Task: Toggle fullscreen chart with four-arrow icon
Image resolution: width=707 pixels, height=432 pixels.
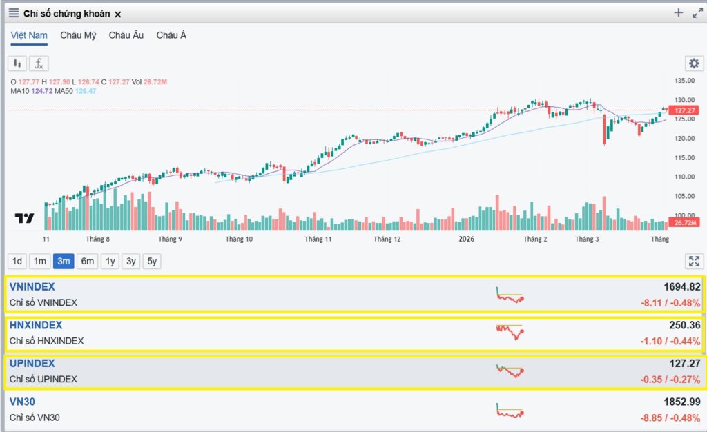Action: point(694,261)
